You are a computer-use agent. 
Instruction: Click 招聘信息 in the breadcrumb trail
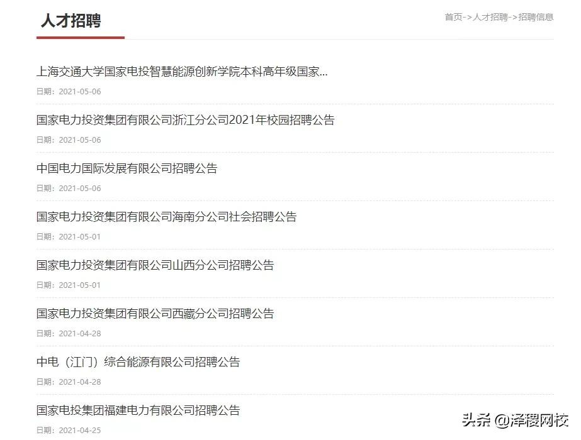point(536,17)
